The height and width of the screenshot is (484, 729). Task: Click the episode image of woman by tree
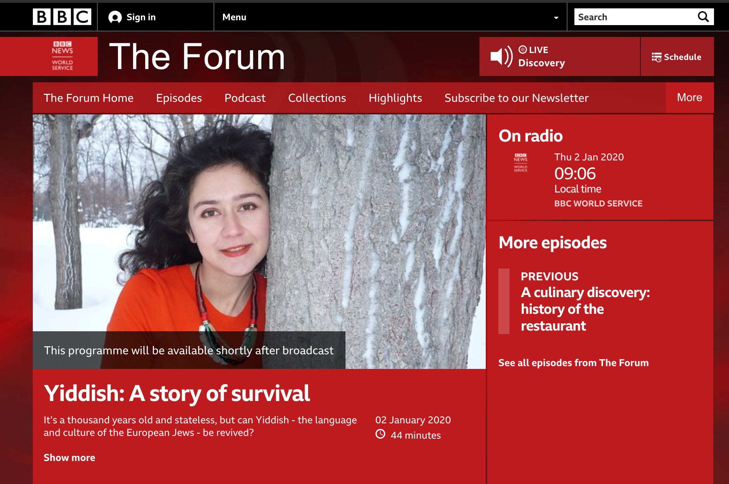click(x=259, y=241)
